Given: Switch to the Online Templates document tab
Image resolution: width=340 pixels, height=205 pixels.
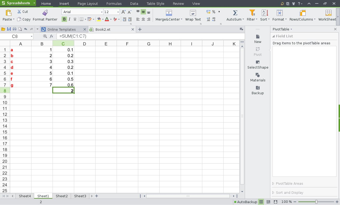Looking at the screenshot, I should pos(62,29).
